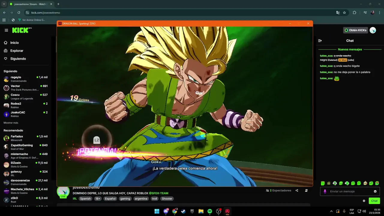384x216 pixels.
Task: Select the Spanish tag
Action: pos(85,199)
